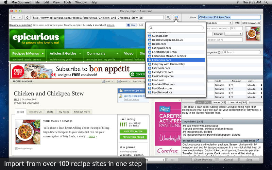Click the recipe Name text field

[230, 17]
